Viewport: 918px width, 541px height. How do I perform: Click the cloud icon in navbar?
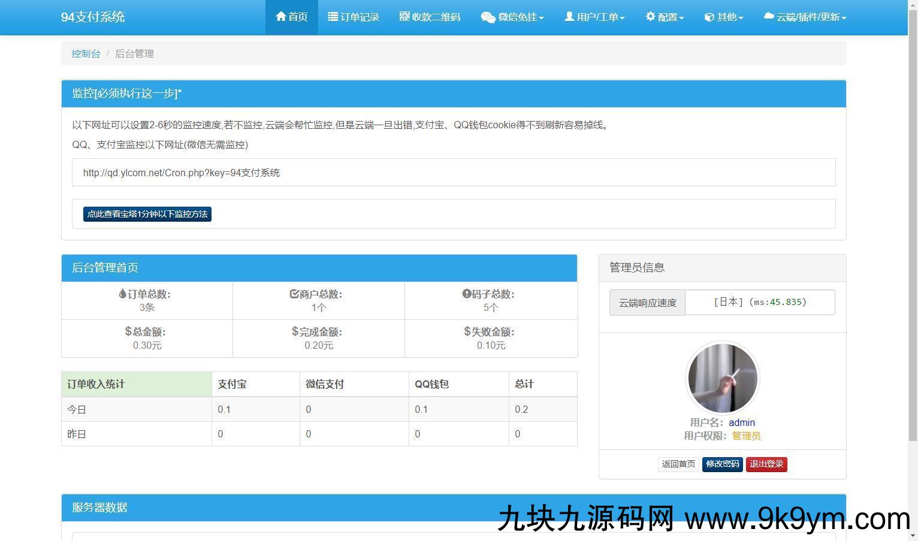769,17
